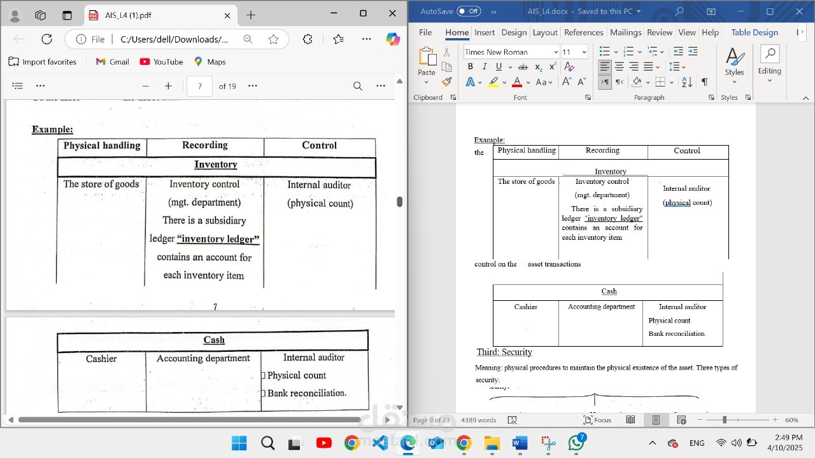The width and height of the screenshot is (815, 458).
Task: Switch to Web Layout view in Word
Action: point(681,420)
